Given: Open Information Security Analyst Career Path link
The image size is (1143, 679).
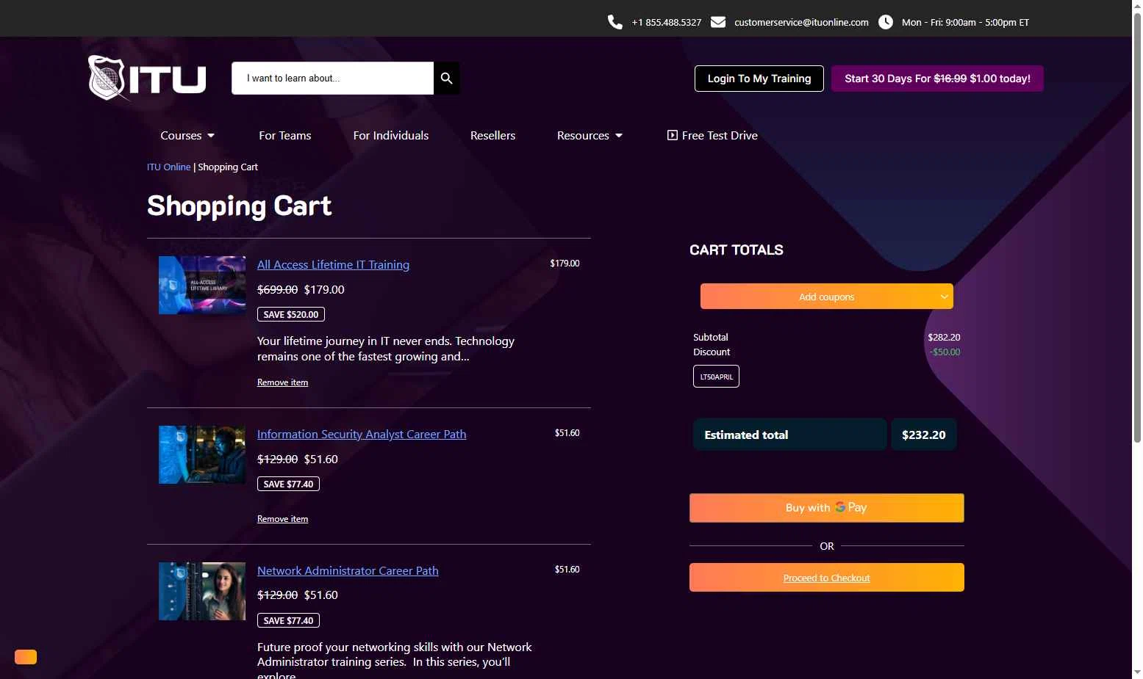Looking at the screenshot, I should click(362, 434).
